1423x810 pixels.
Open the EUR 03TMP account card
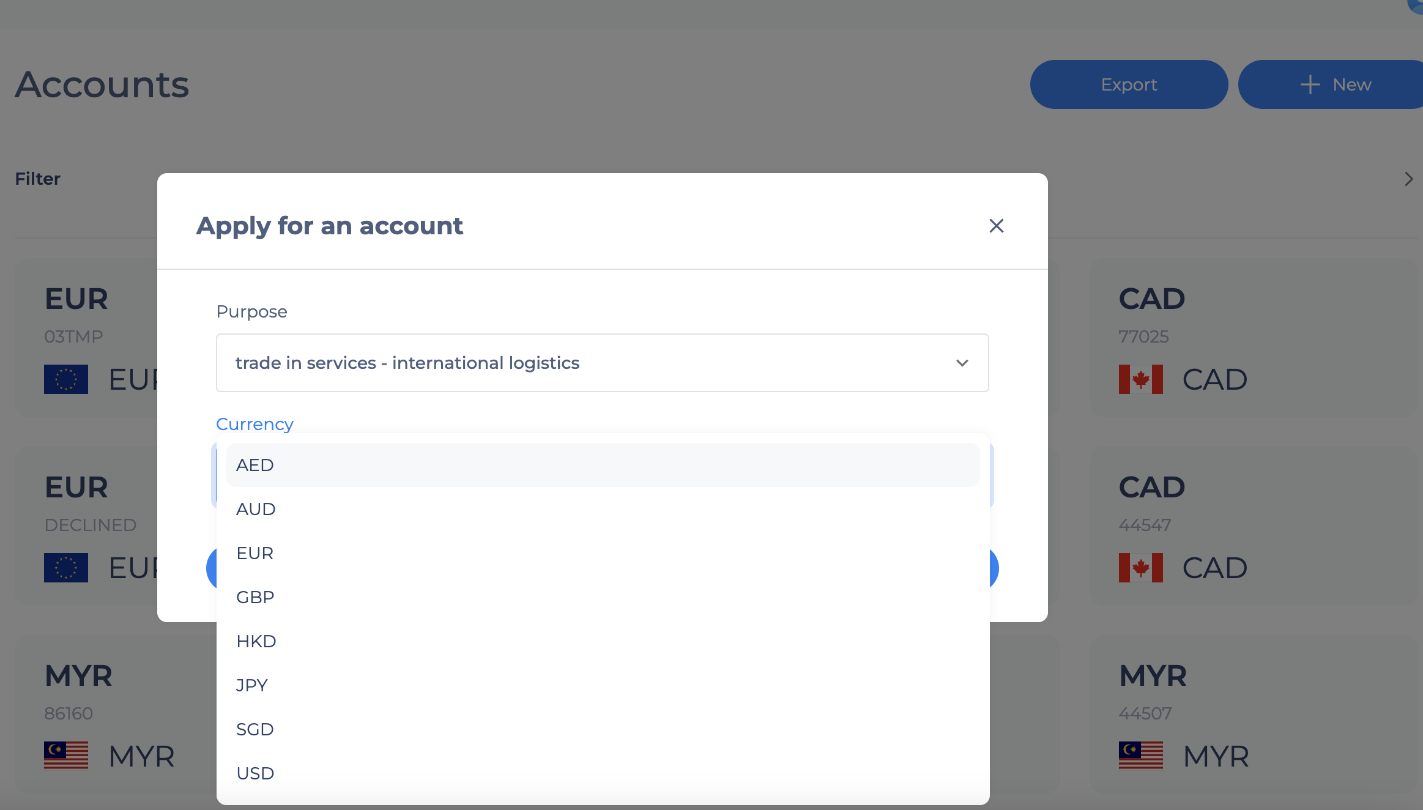(86, 338)
